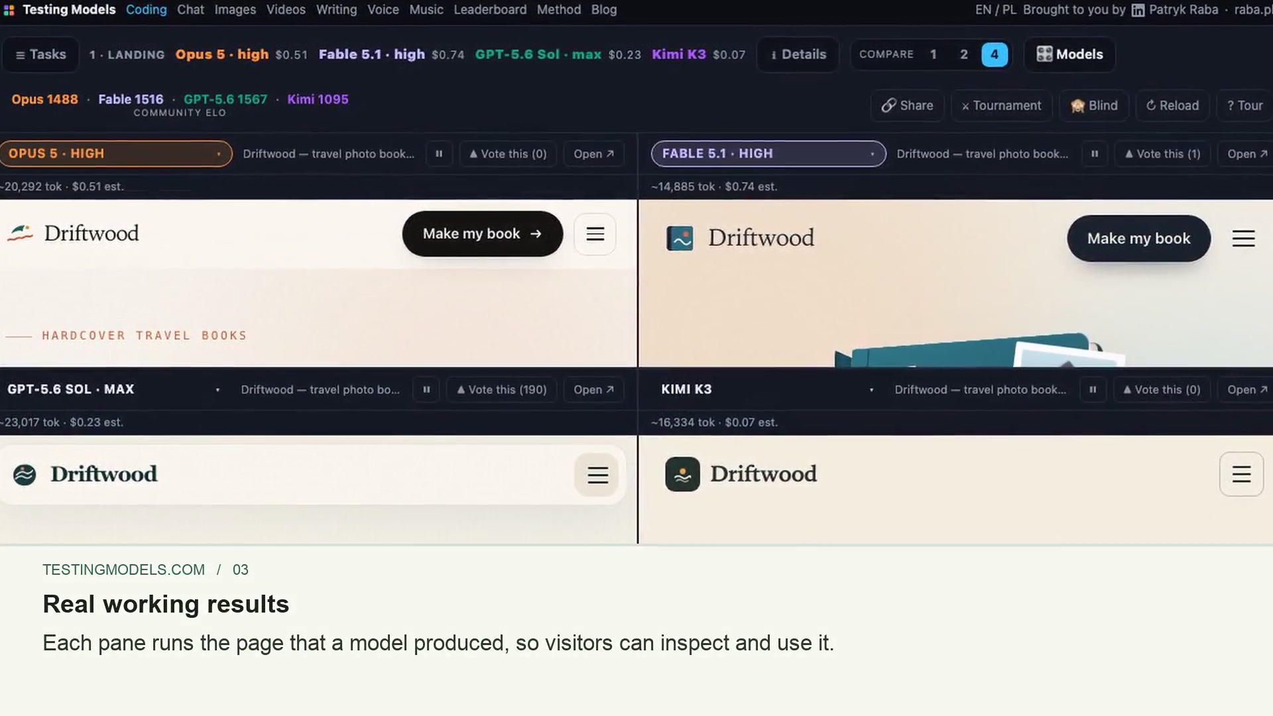Open the Models grid button

[x=1069, y=54]
